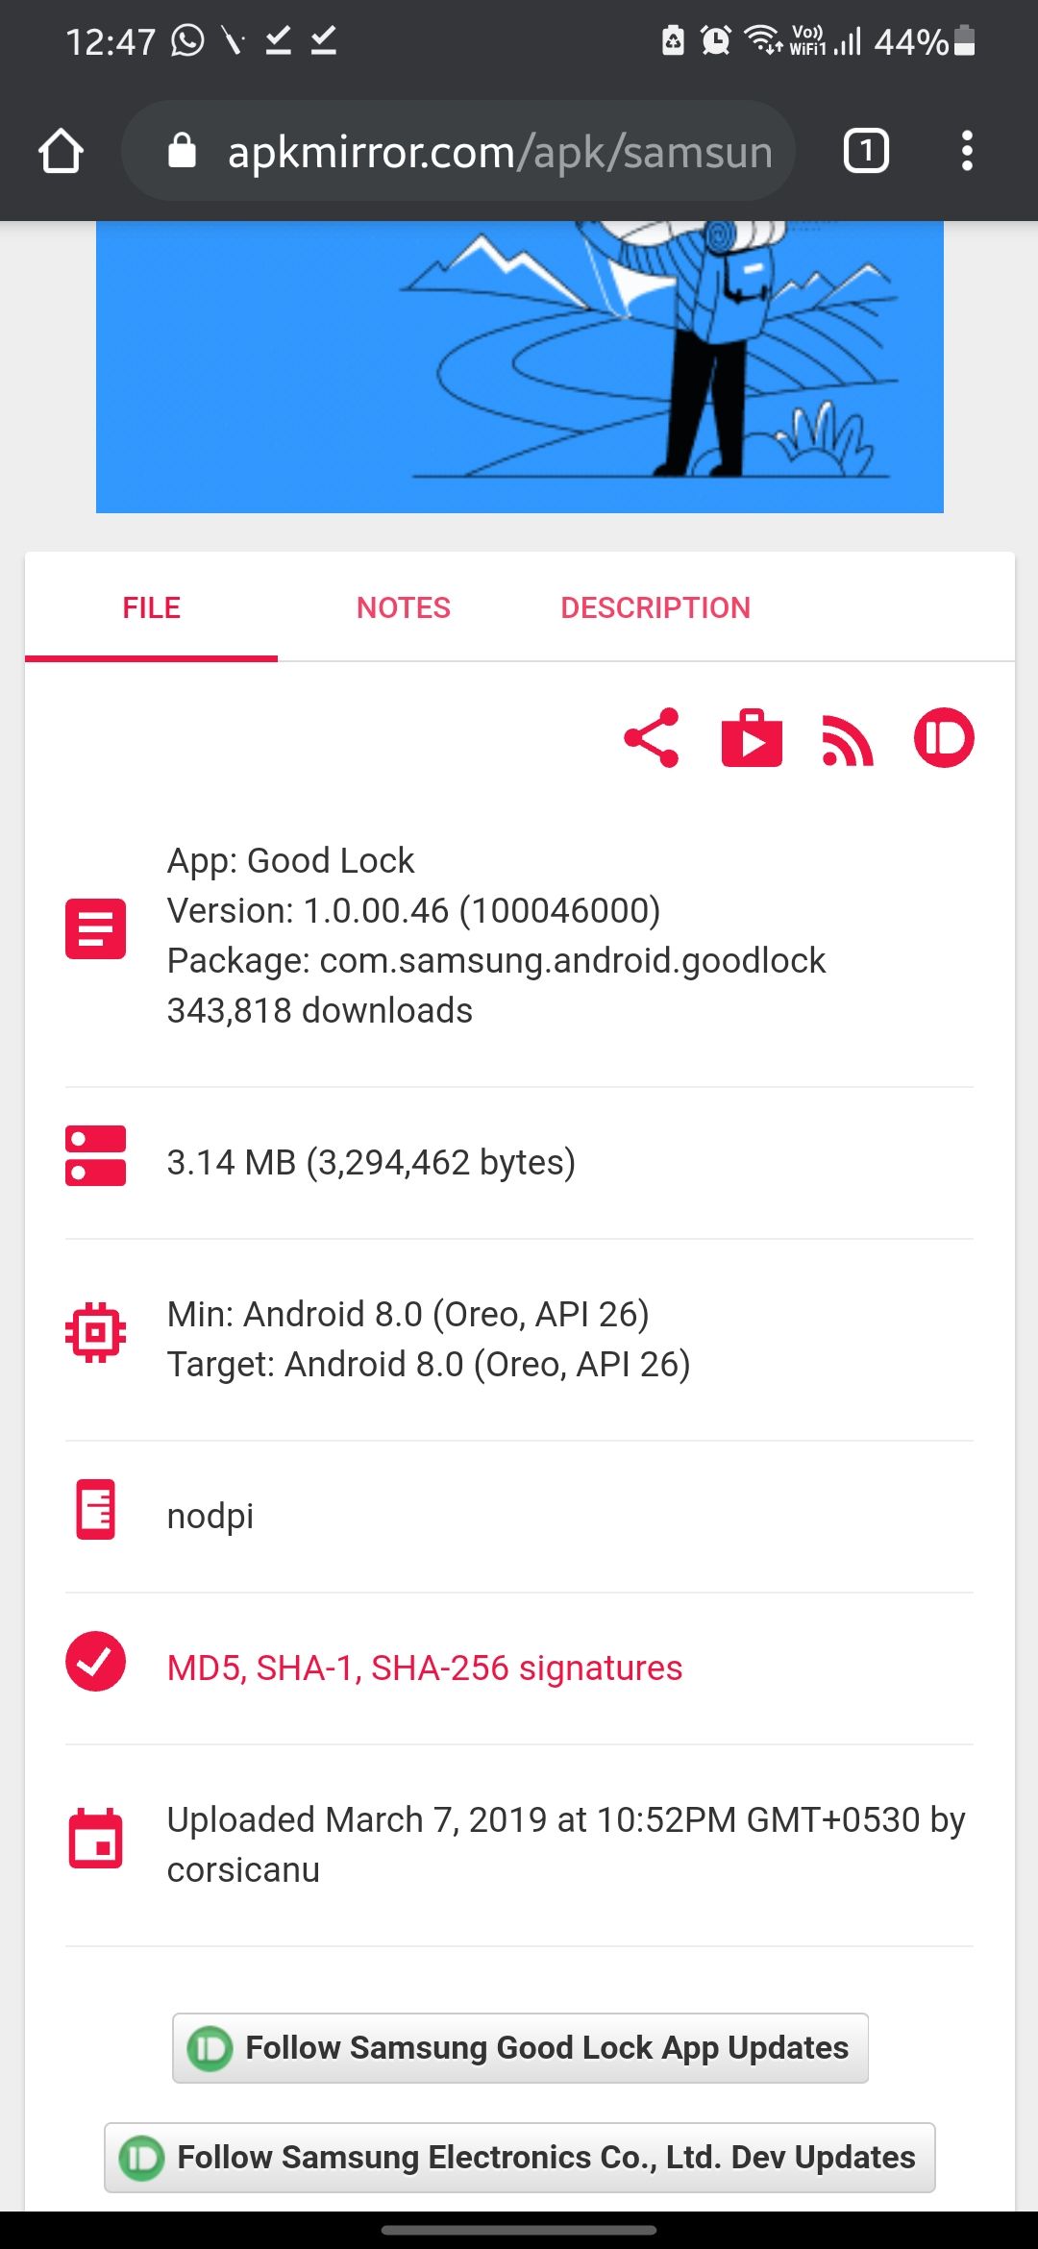Open MD5, SHA-1, SHA-256 signatures link

coord(424,1668)
